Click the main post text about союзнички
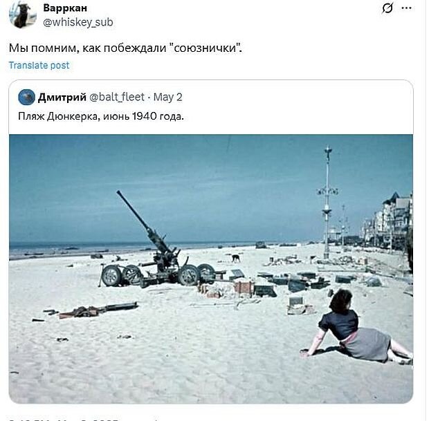 coord(125,48)
